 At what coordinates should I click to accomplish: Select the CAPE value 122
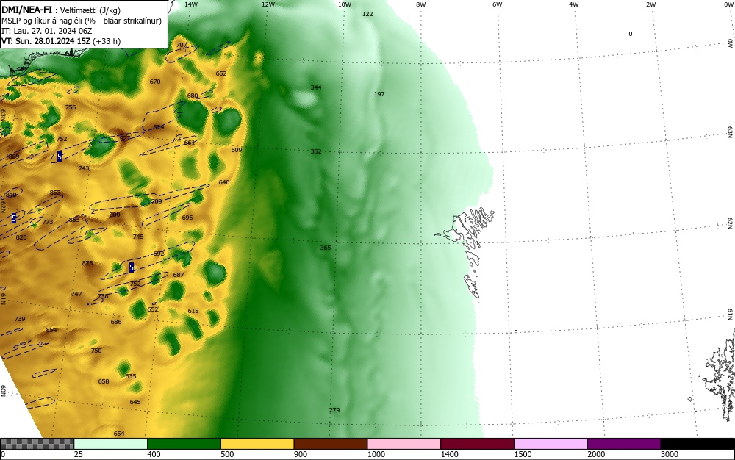click(x=367, y=14)
